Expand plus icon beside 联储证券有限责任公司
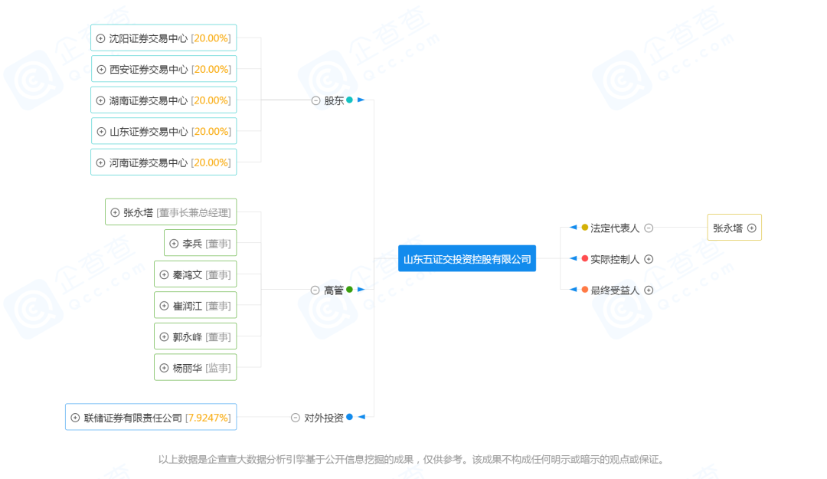Viewport: 827px width, 479px height. pos(75,418)
